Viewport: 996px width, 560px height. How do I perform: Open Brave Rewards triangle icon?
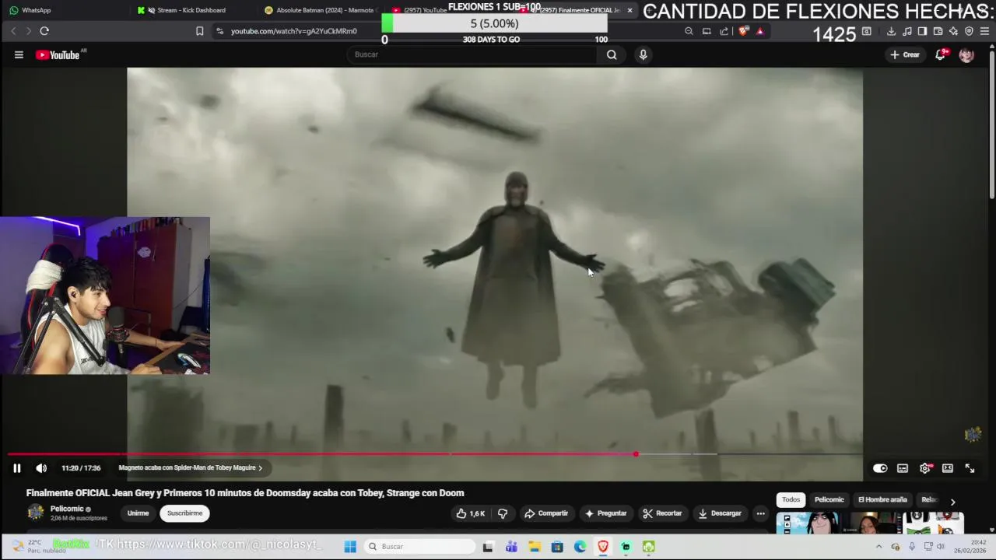tap(760, 31)
